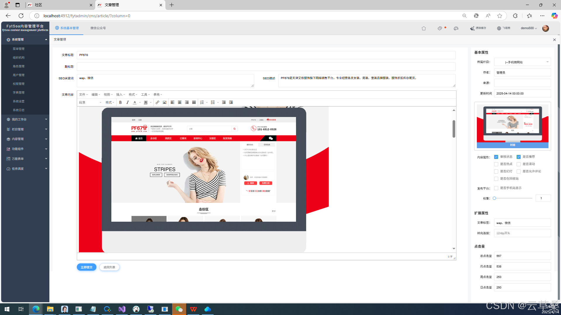This screenshot has height=315, width=561.
Task: Click the 清除缓存 clear cache icon
Action: [x=472, y=28]
